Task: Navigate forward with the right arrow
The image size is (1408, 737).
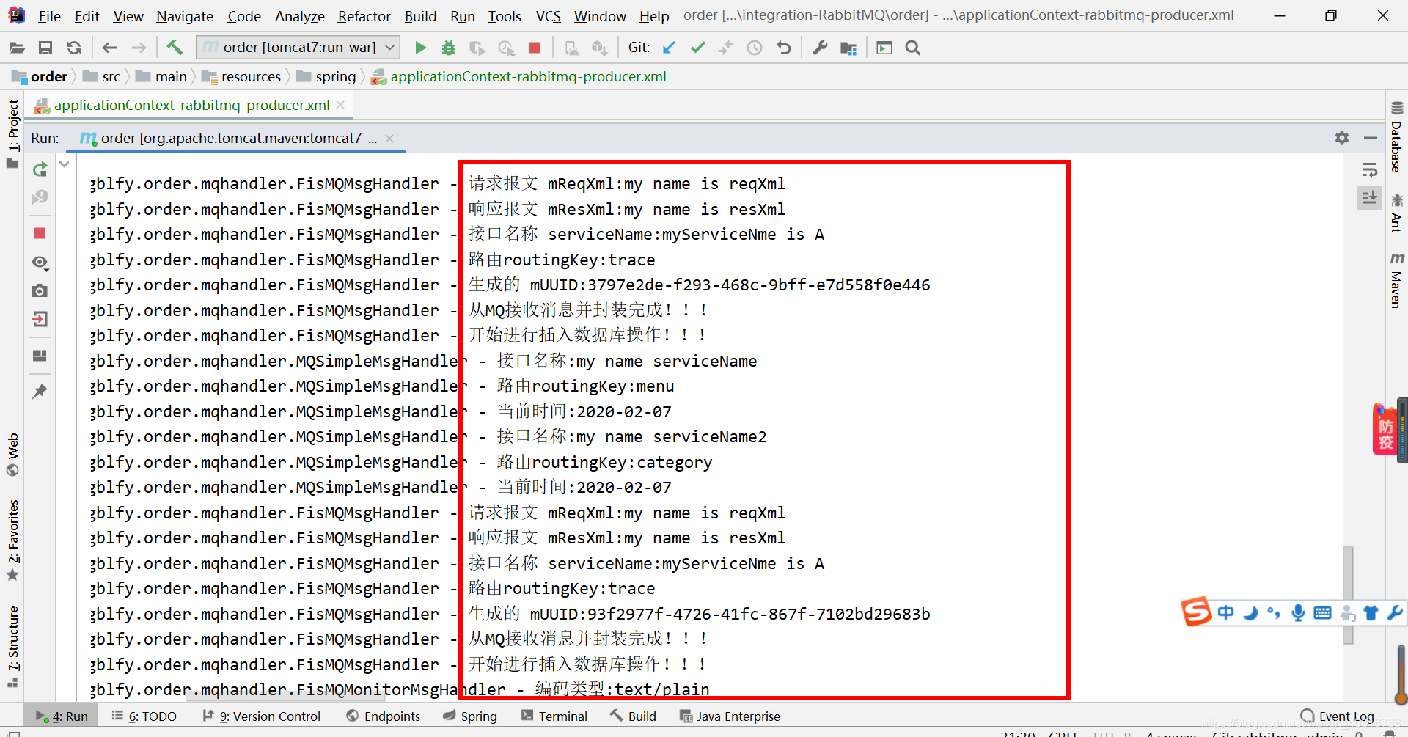Action: 139,48
